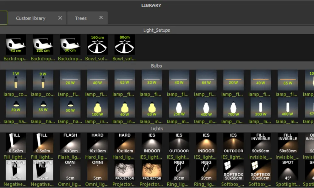Screen dimensions: 314x188
Task: Select the 200 cm Backdrop light setup
Action: click(x=43, y=45)
